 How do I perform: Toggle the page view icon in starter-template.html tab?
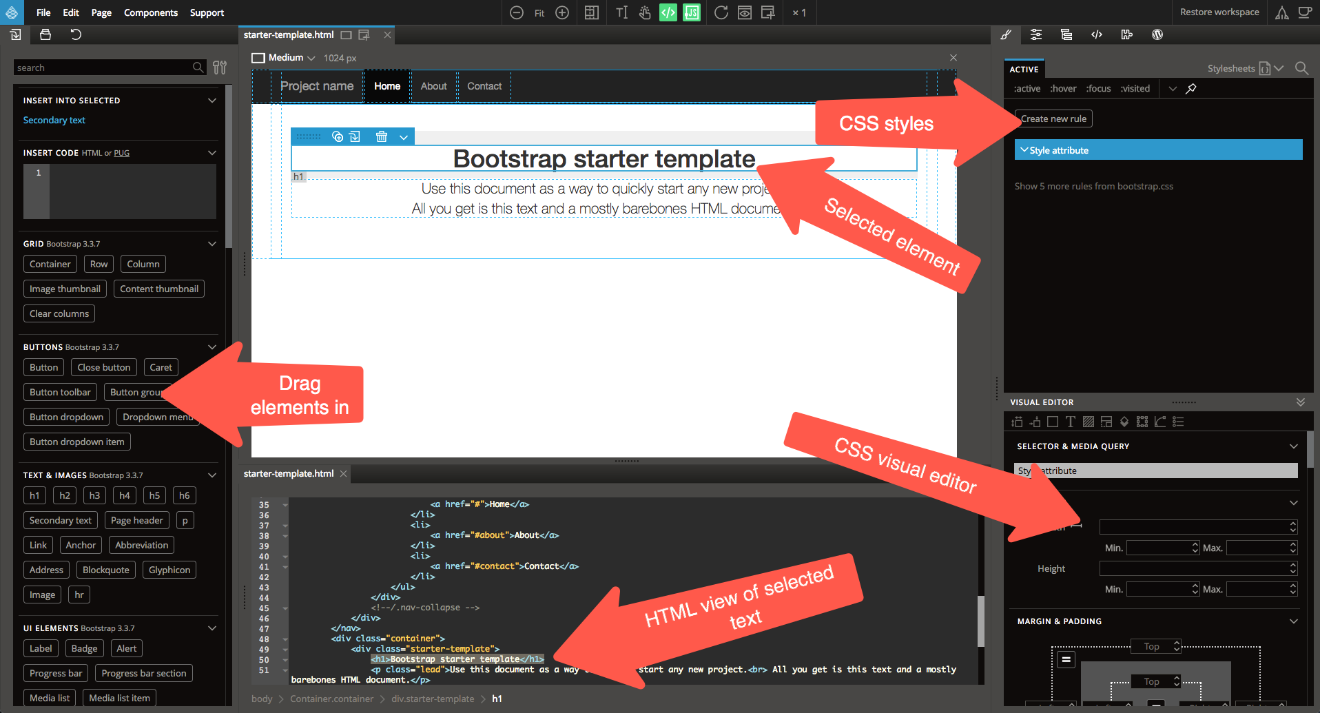[346, 34]
